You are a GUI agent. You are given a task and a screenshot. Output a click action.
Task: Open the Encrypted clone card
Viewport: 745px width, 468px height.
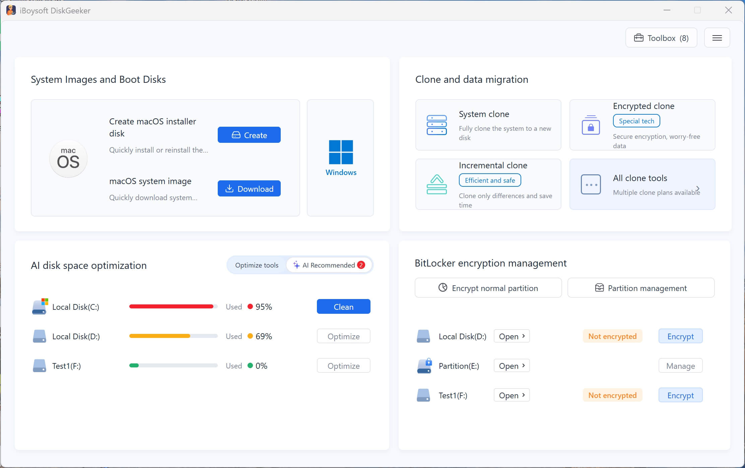pos(642,125)
